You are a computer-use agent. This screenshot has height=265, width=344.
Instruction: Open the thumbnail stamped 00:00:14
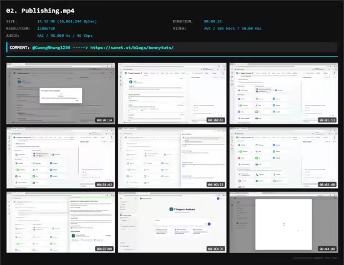[61, 93]
